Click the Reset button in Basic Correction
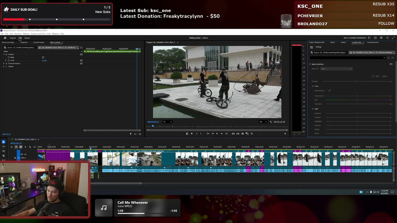The image size is (397, 223). [x=385, y=76]
